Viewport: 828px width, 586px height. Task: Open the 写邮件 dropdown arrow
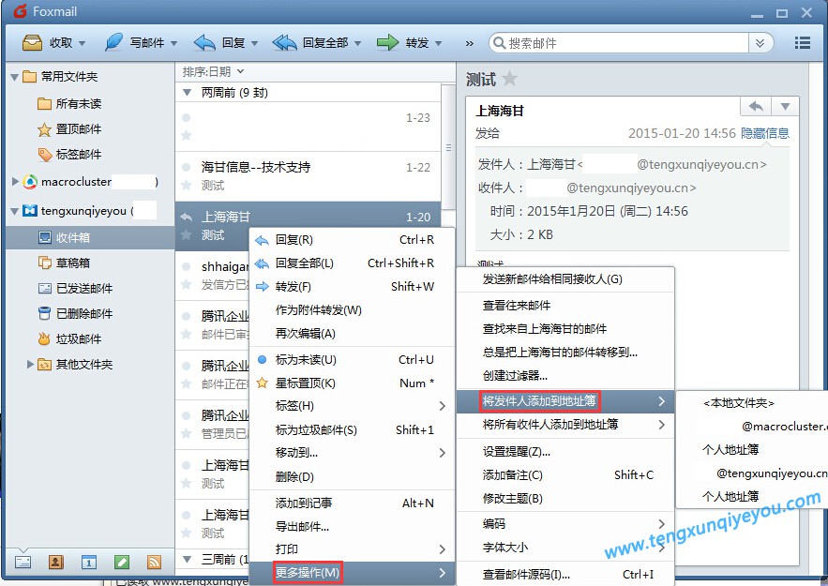[x=173, y=43]
